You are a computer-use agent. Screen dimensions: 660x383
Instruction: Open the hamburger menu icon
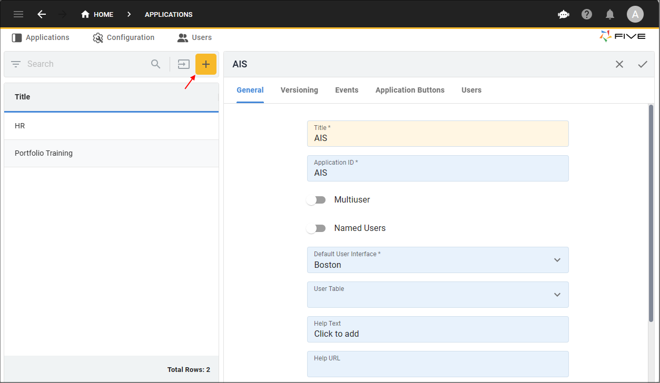(18, 14)
